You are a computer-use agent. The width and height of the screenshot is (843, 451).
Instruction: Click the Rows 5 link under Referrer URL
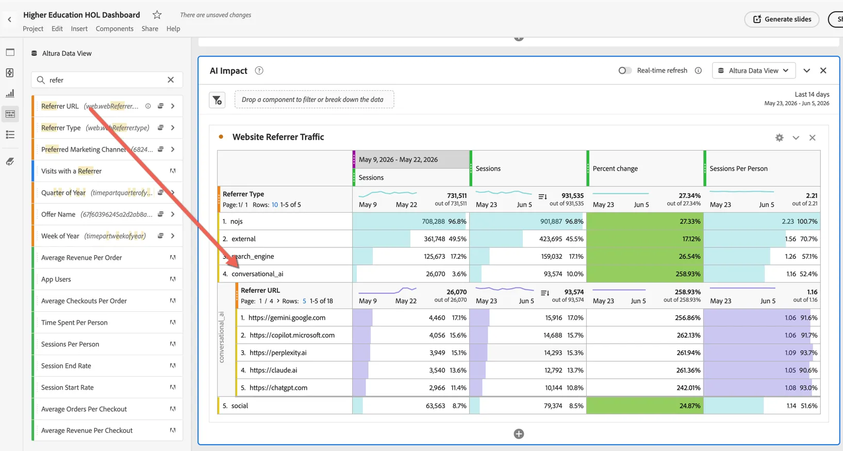pos(304,301)
